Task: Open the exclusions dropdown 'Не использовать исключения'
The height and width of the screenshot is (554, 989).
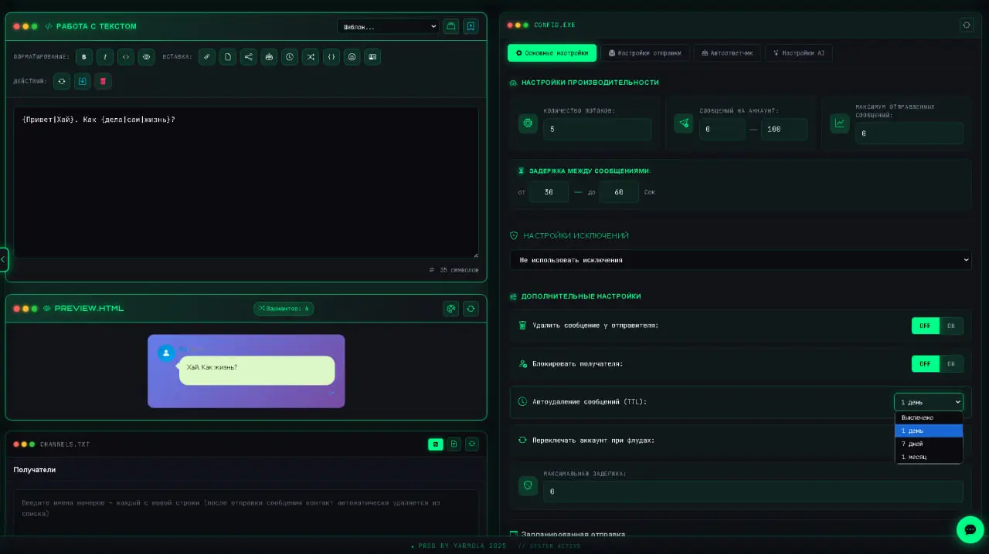Action: (740, 260)
